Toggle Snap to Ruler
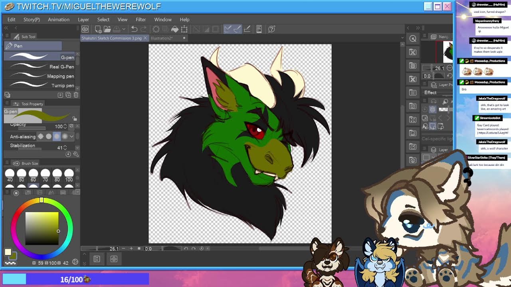 (228, 29)
